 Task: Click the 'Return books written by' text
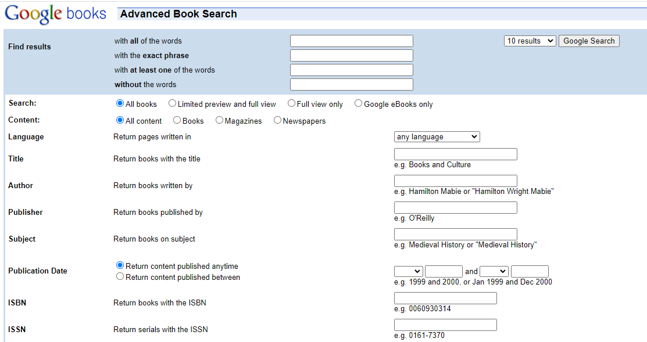(x=153, y=186)
